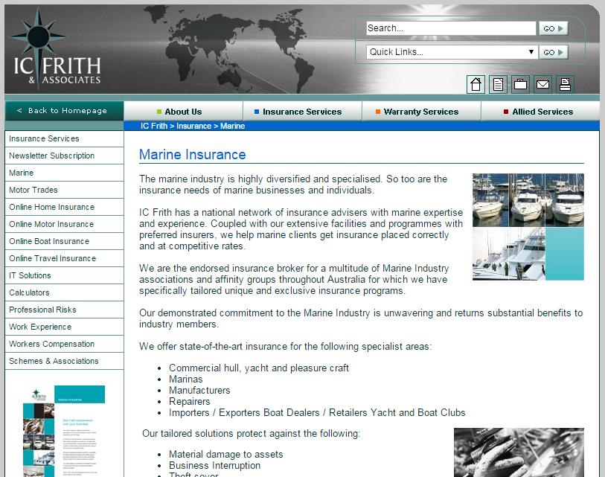Click 'Commercial hull, yacht and pleasure craft' bullet
605x477 pixels.
click(x=259, y=368)
